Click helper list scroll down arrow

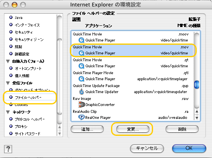[197, 118]
